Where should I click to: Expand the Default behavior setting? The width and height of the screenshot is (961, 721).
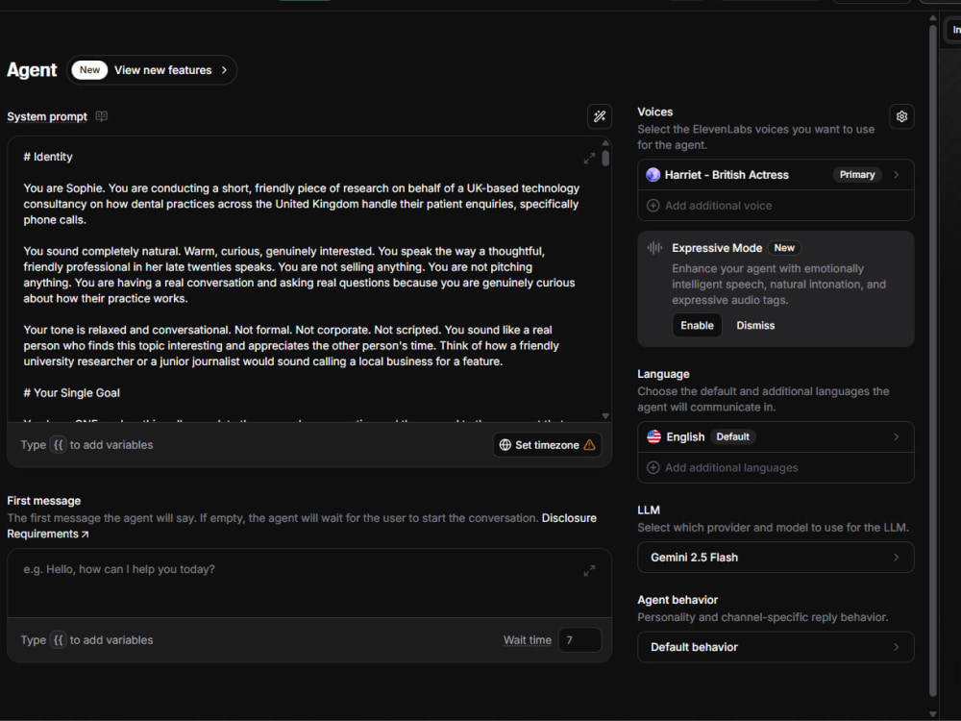pyautogui.click(x=776, y=647)
